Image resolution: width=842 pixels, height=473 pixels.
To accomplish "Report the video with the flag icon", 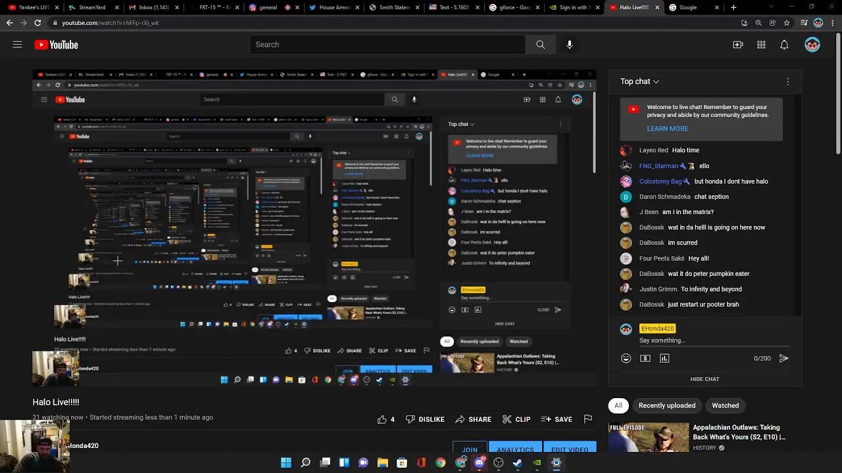I will pyautogui.click(x=588, y=419).
